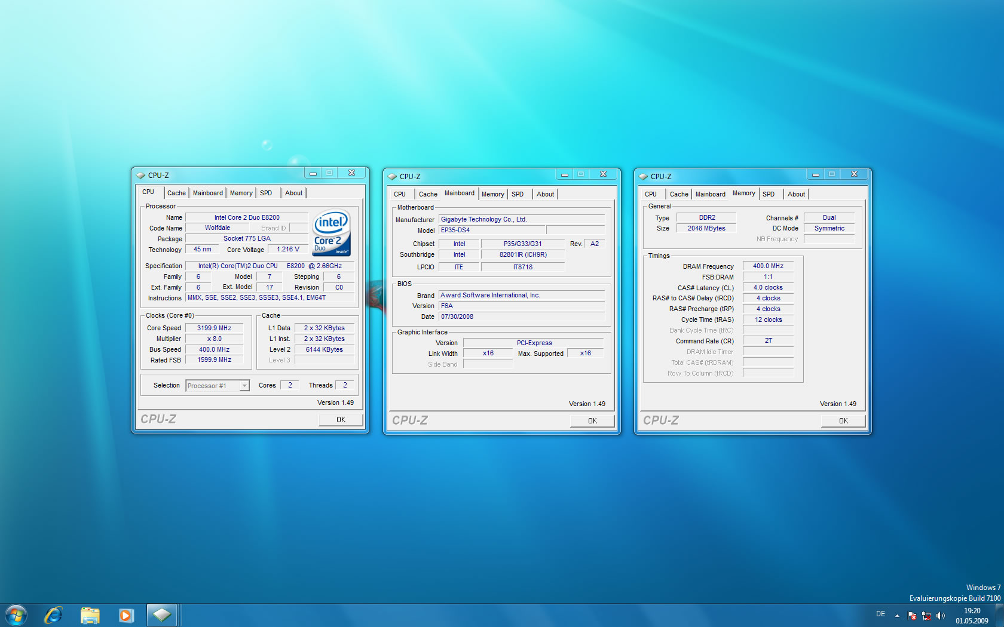The width and height of the screenshot is (1004, 627).
Task: Open About tab in middle CPU-Z window
Action: tap(545, 195)
